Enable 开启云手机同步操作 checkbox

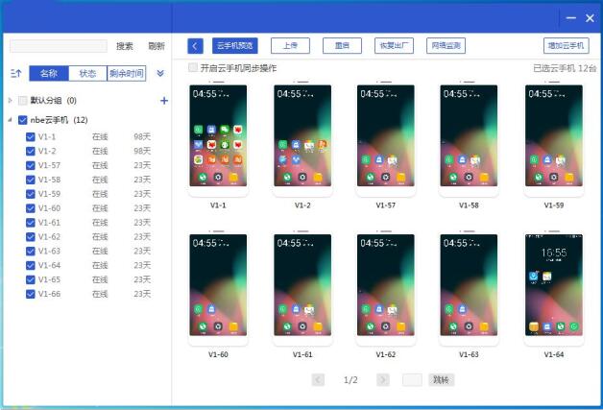(x=193, y=68)
